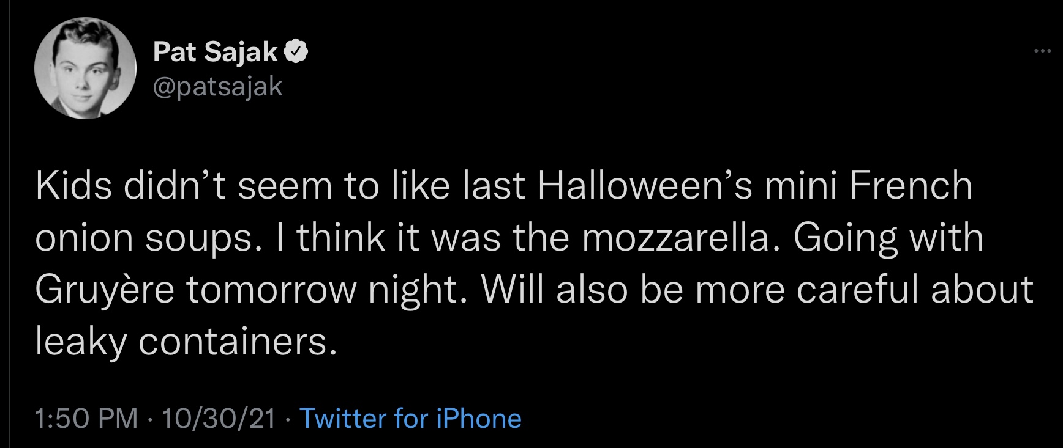Viewport: 1063px width, 448px height.
Task: Click the 10/30/21 date
Action: point(219,419)
